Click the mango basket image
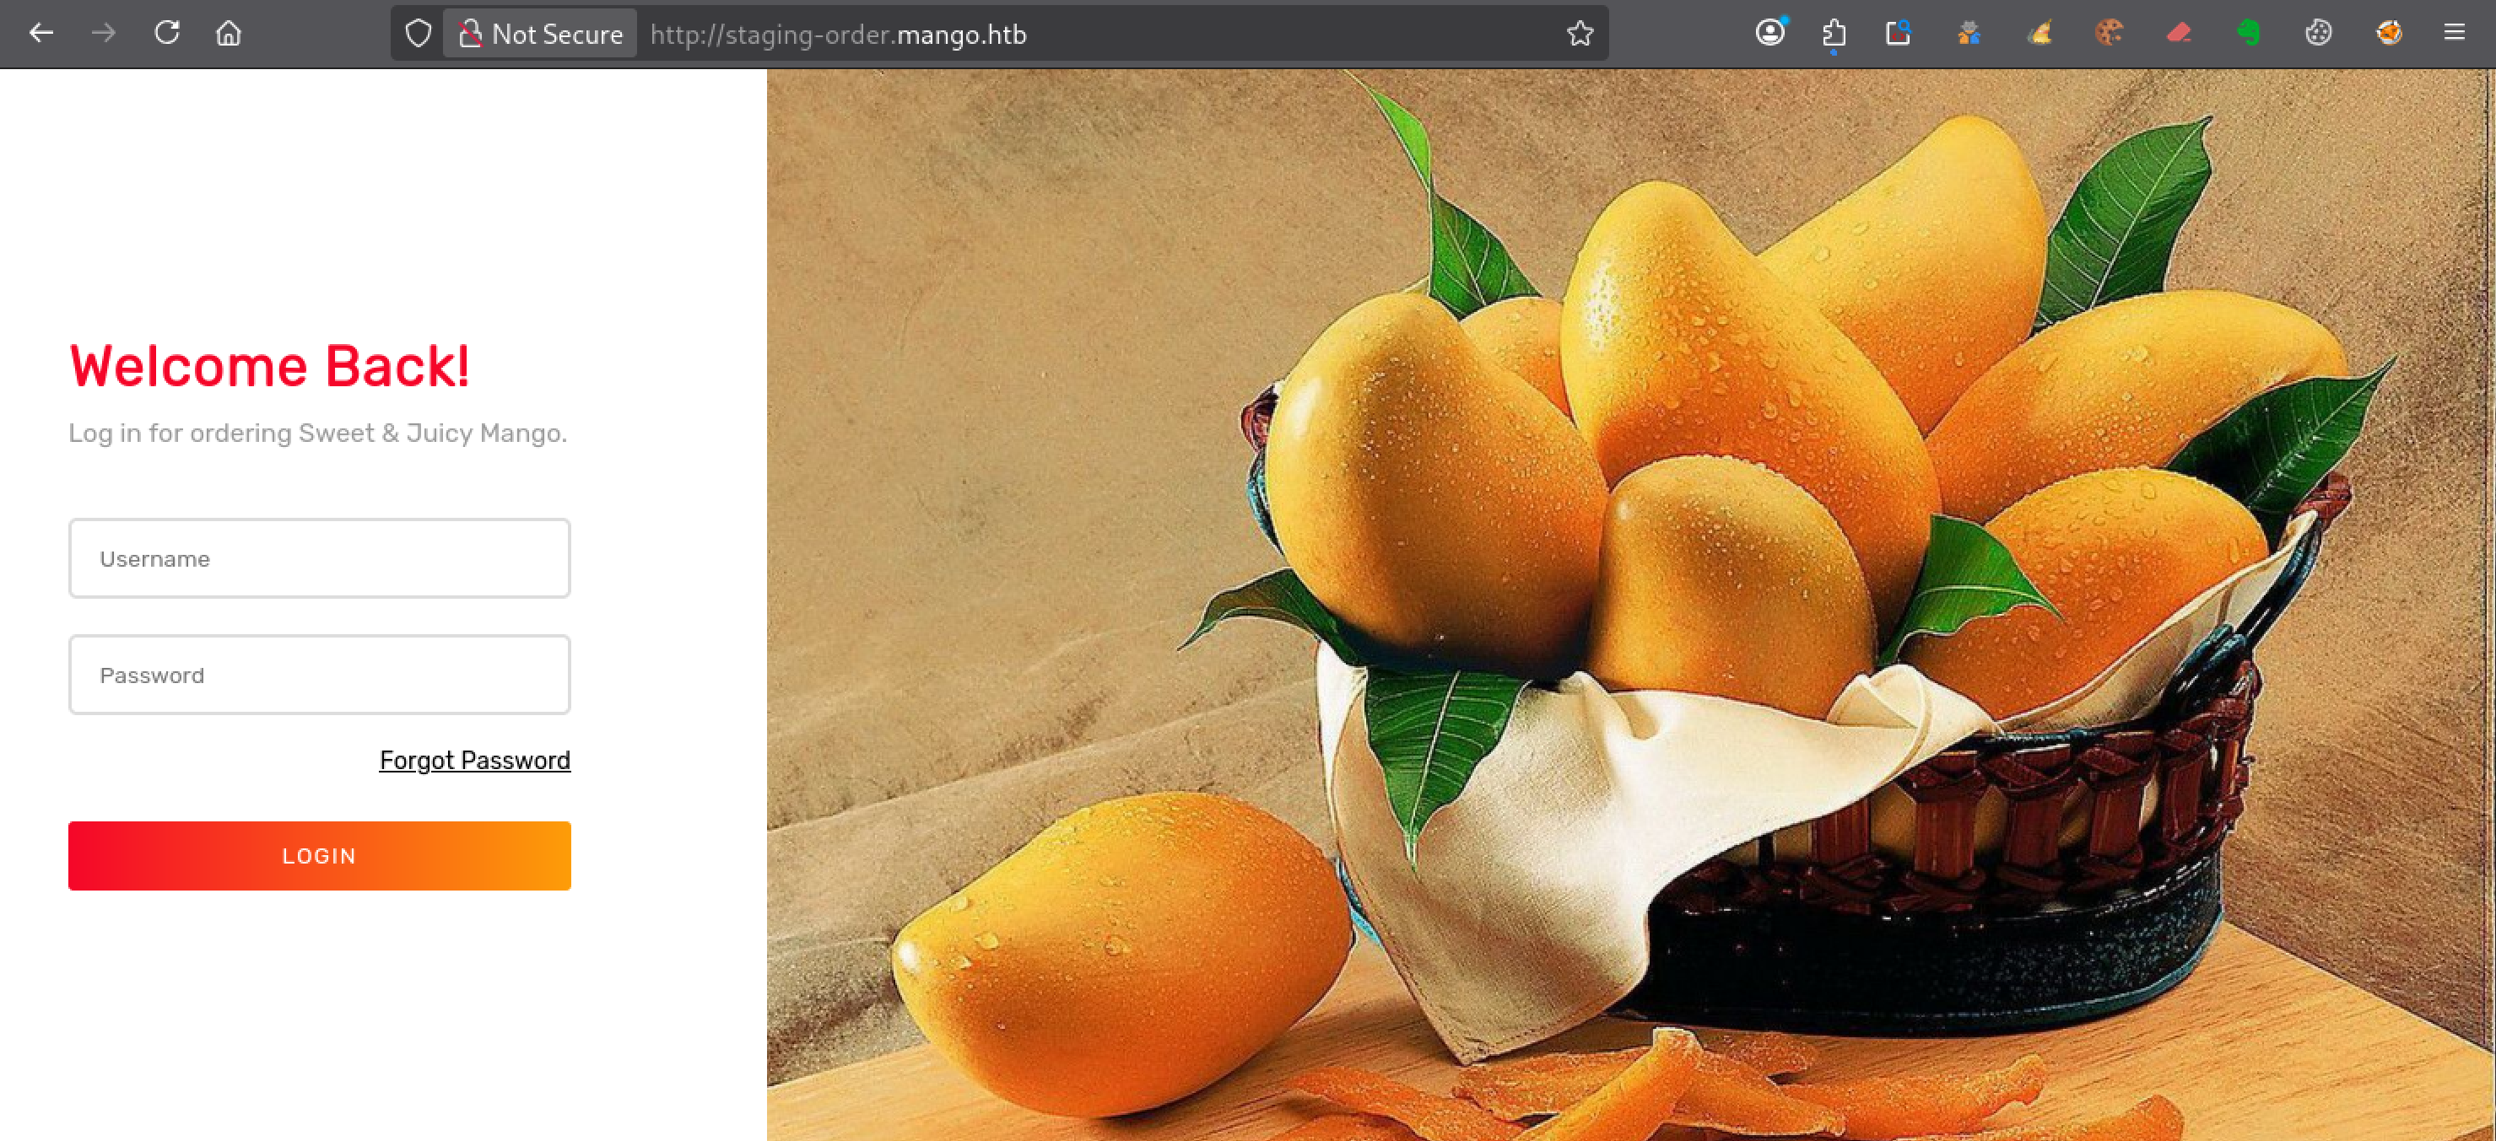Screen dimensions: 2496x1141 click(x=1629, y=605)
